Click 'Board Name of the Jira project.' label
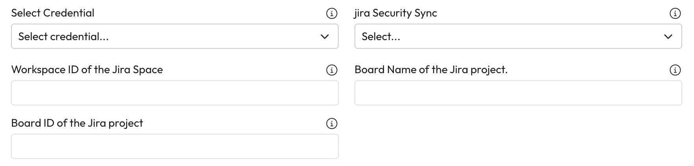 click(431, 70)
